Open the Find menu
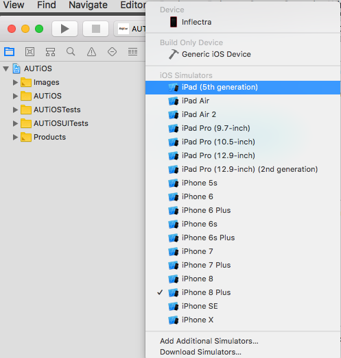 [47, 5]
